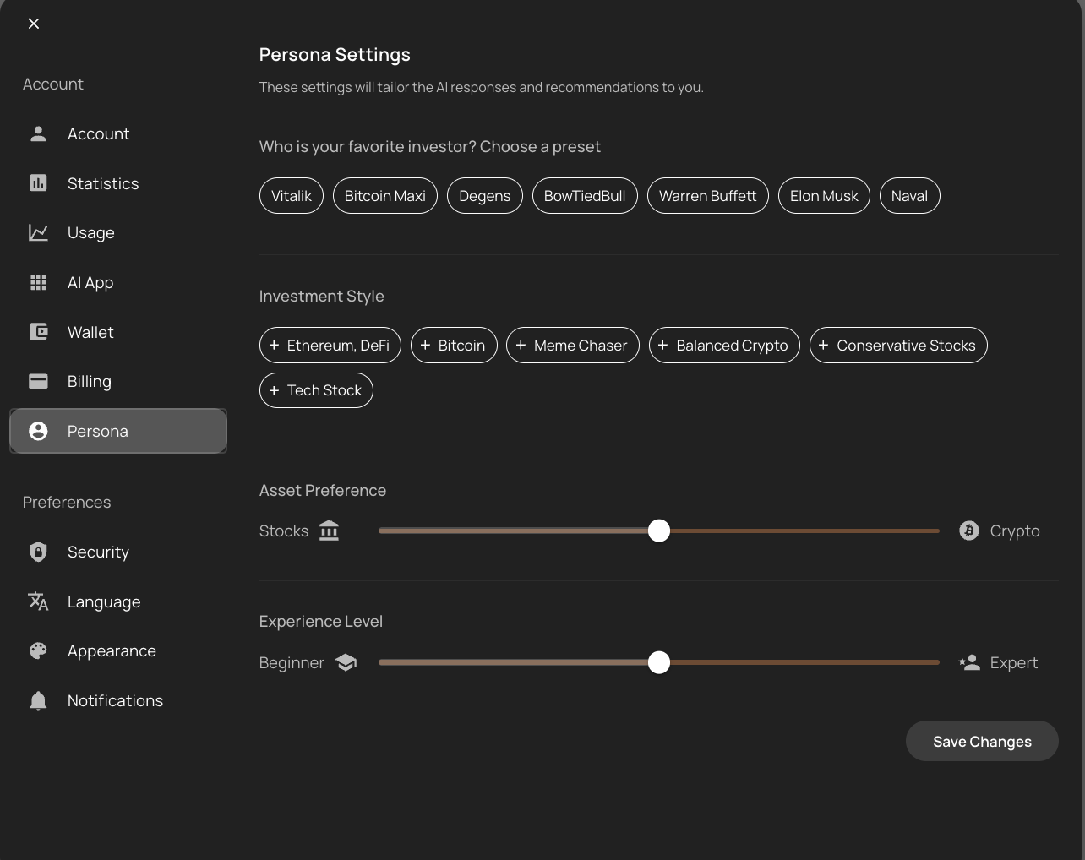This screenshot has height=860, width=1085.
Task: Choose the Warren Buffett investor preset
Action: click(707, 196)
